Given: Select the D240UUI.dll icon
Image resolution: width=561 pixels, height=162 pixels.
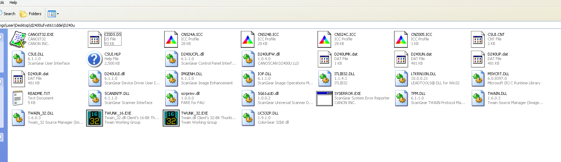Looking at the screenshot, I should pos(95,79).
